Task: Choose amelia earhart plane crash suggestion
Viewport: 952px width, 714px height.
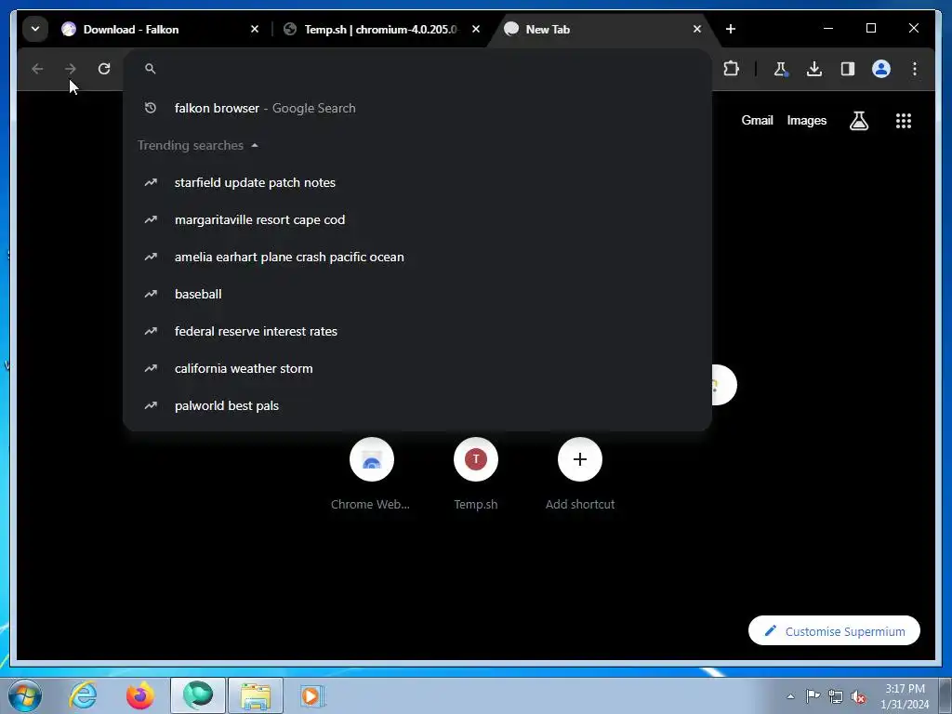Action: coord(417,257)
